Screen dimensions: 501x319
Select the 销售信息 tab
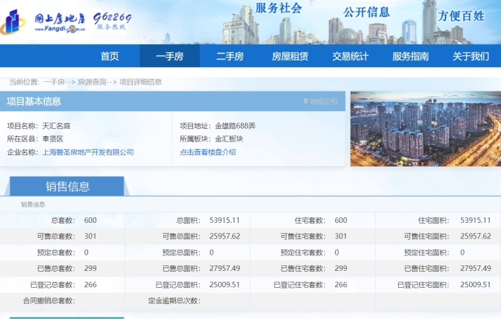click(x=67, y=187)
